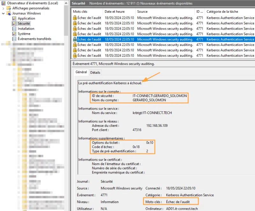Switch to the Détails tab
This screenshot has height=211, width=255.
(x=95, y=72)
